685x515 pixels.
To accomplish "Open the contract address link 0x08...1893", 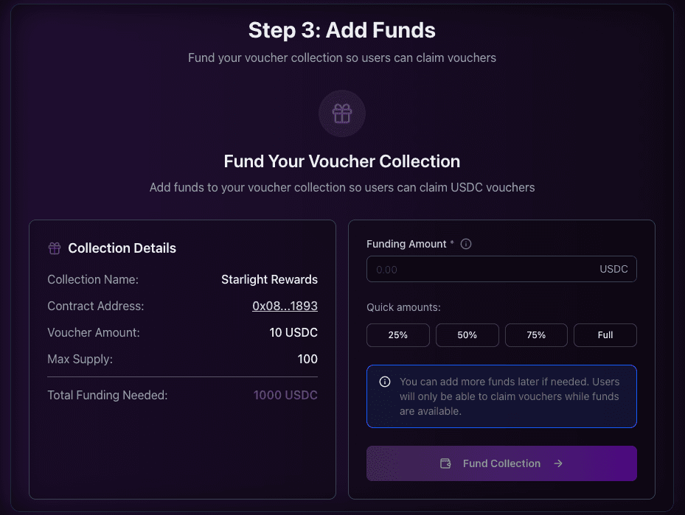I will [285, 306].
